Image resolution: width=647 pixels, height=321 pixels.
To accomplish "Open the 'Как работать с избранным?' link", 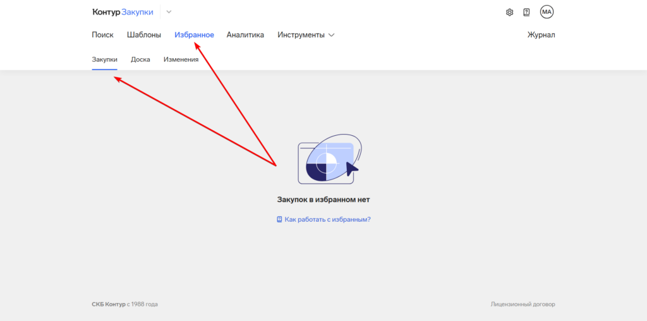I will [x=327, y=219].
